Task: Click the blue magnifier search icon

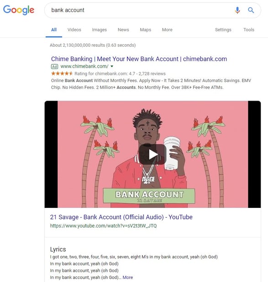Action: pyautogui.click(x=251, y=10)
